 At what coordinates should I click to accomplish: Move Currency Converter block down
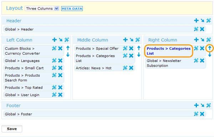tap(68, 55)
